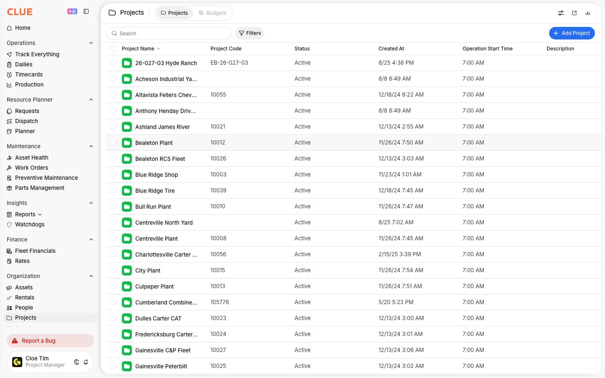Click the Watchdogs shield icon
Viewport: 605px width, 378px height.
click(9, 225)
